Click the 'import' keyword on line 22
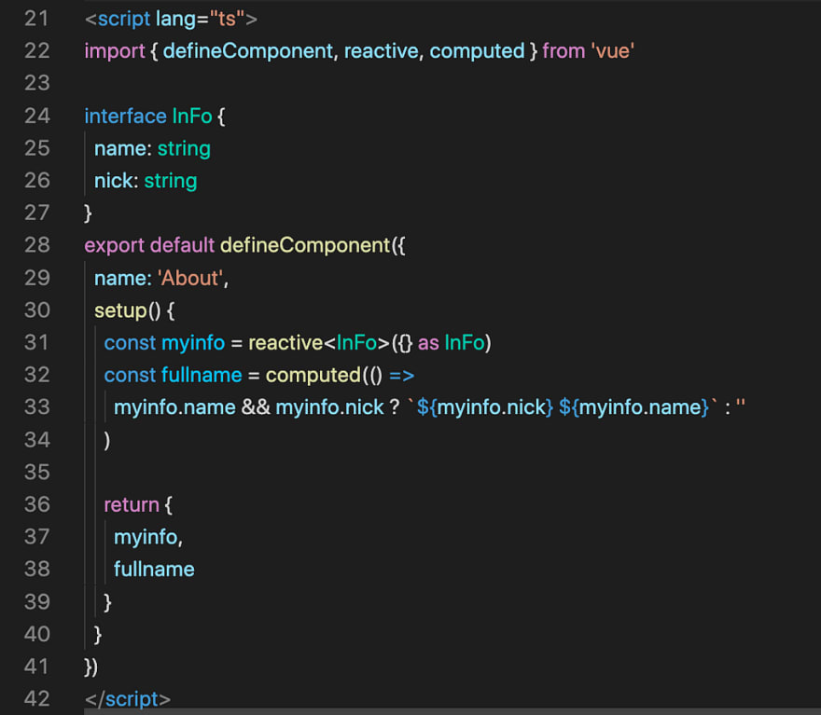The height and width of the screenshot is (715, 821). pos(114,51)
